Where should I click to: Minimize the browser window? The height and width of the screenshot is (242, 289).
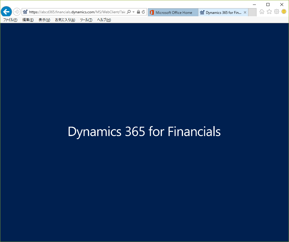click(x=254, y=5)
